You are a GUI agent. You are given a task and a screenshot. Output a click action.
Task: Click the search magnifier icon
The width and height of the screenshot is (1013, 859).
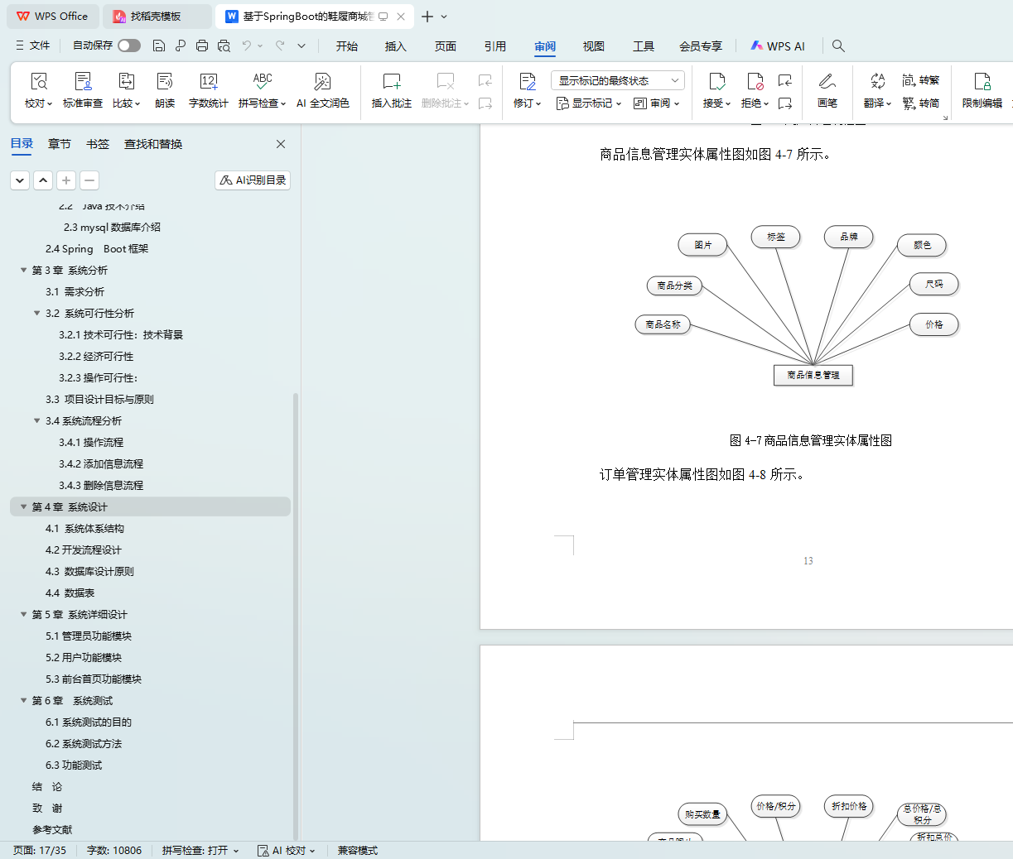point(838,46)
